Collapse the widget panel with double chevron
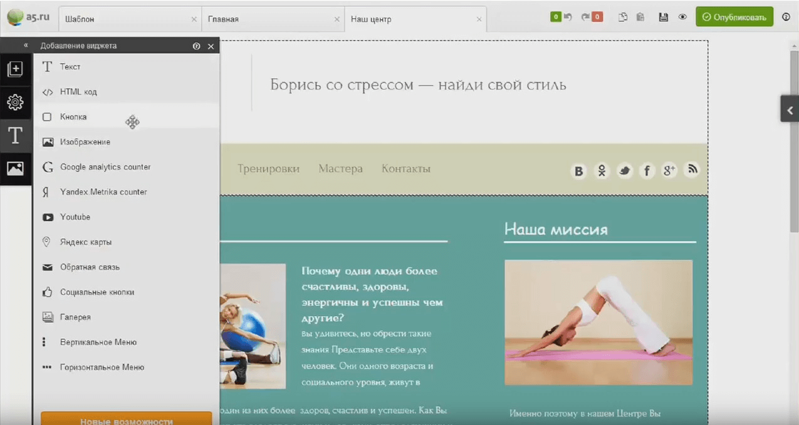Viewport: 799px width, 425px height. (x=26, y=46)
